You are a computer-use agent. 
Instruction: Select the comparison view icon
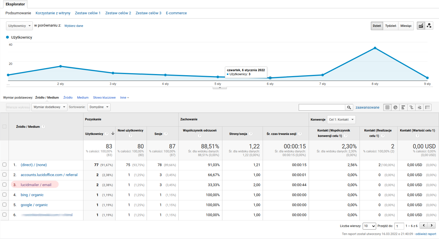411,107
